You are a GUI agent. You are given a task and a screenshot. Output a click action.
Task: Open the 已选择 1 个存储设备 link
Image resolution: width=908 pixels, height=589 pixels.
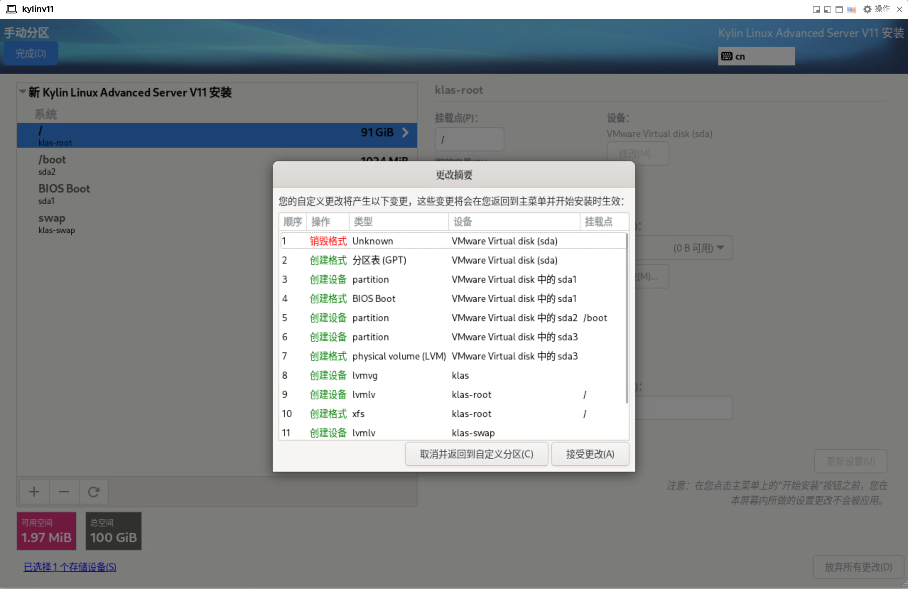click(70, 567)
